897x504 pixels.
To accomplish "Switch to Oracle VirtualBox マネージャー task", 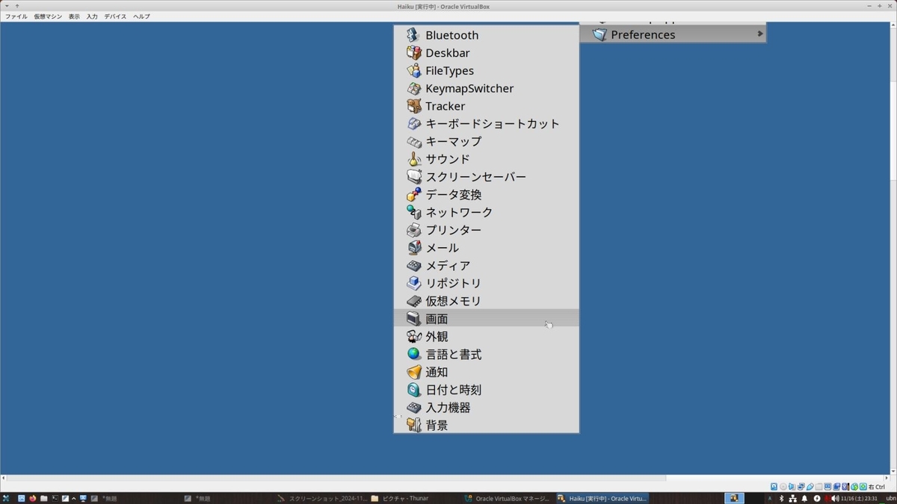I will [x=507, y=498].
